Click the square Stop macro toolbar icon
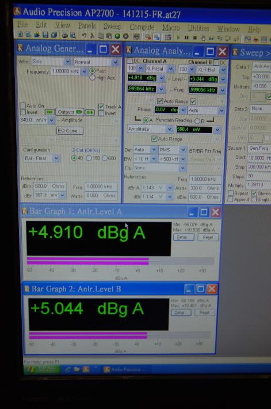The width and height of the screenshot is (271, 409). 194,38
